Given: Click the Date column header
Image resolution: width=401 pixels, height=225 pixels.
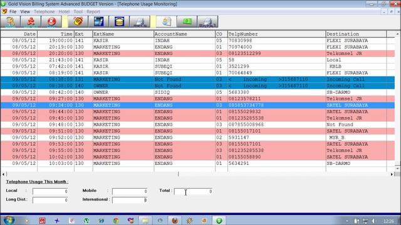Looking at the screenshot, I should 19,34.
